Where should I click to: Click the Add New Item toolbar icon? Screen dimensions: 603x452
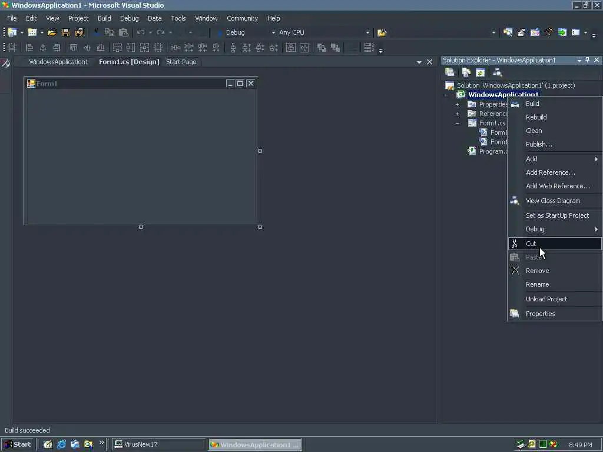(32, 33)
